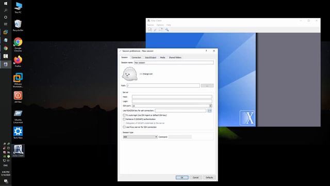The height and width of the screenshot is (186, 330).
Task: Click the ENG language indicator
Action: coord(6,165)
